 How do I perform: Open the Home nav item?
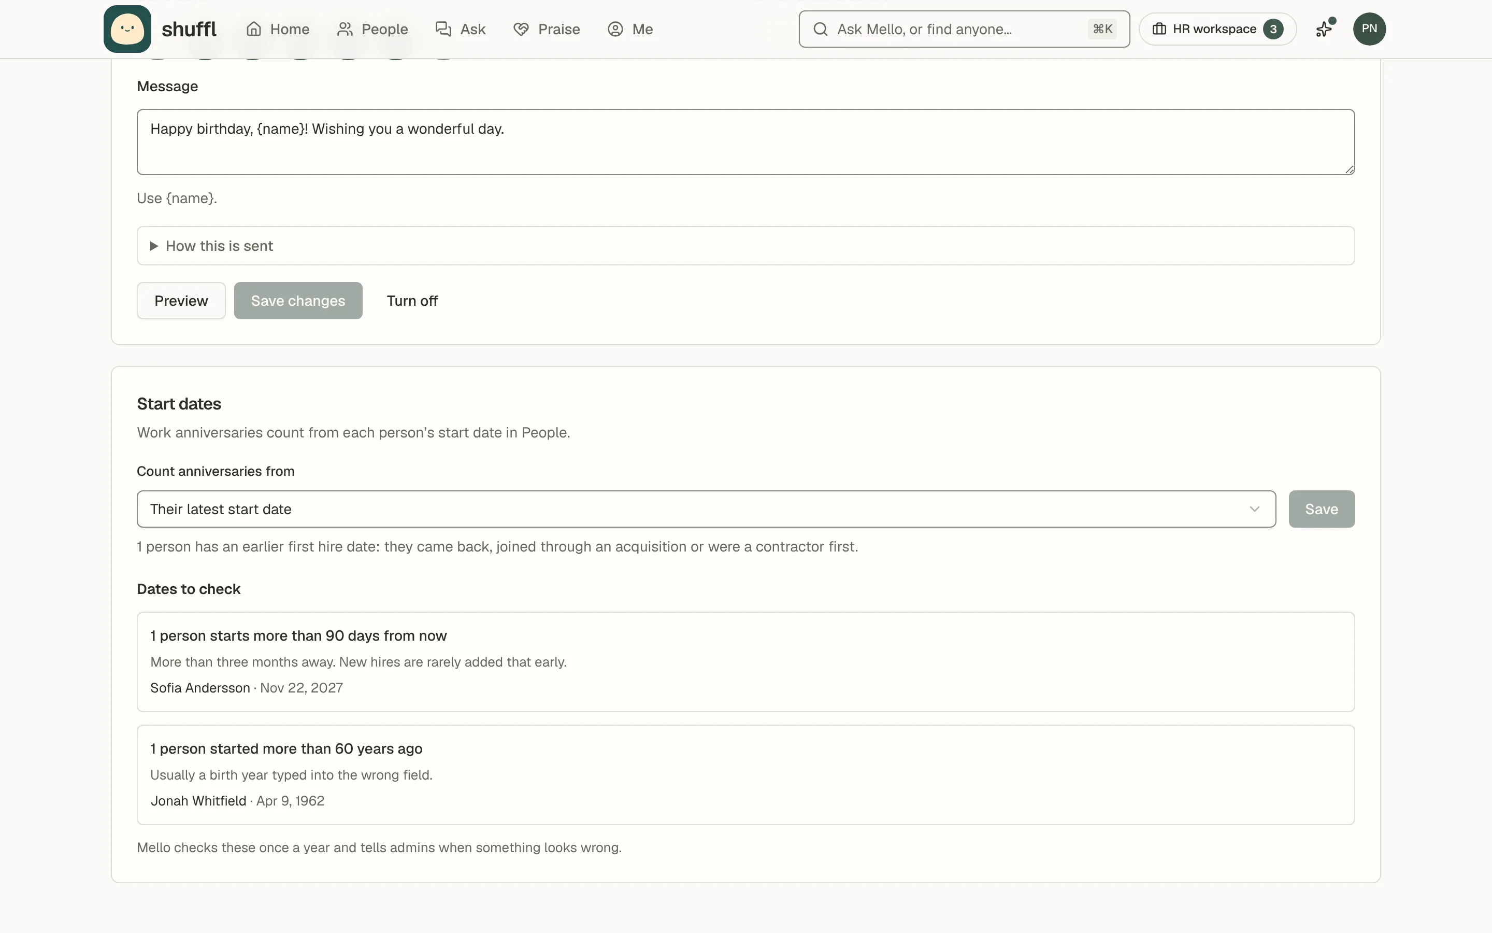click(x=278, y=29)
